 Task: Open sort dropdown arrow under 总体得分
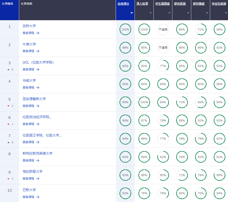[x=132, y=13]
